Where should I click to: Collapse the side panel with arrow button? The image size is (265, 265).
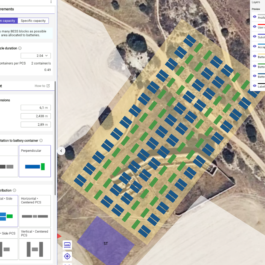click(x=61, y=151)
